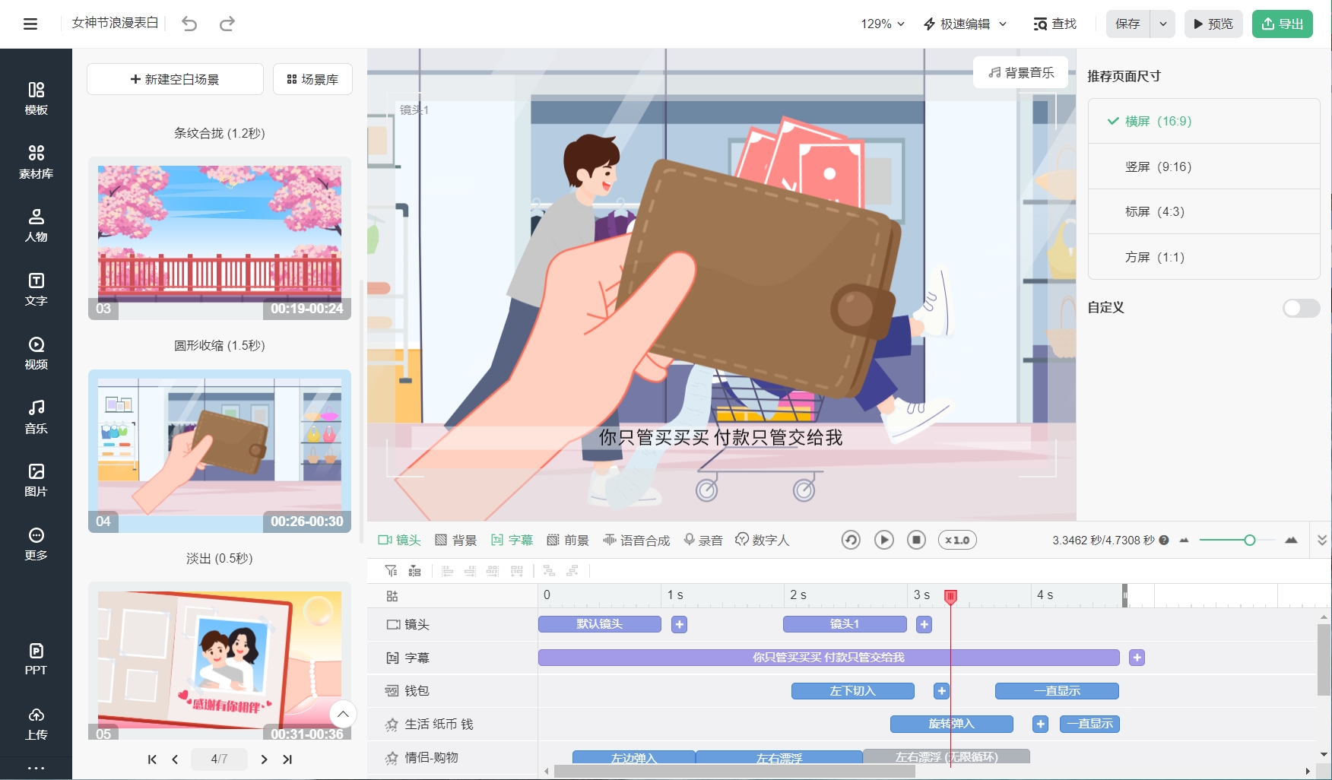1332x780 pixels.
Task: Switch to the 语音合成 tab
Action: 636,540
